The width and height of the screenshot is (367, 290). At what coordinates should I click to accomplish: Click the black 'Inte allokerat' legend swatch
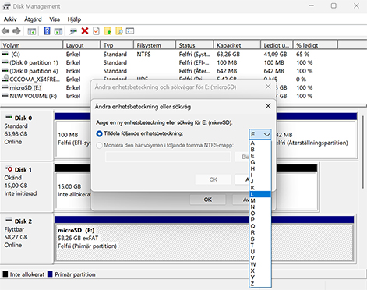click(x=5, y=274)
